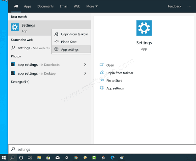The height and width of the screenshot is (161, 196).
Task: Switch to the Apps search tab
Action: pos(28,6)
